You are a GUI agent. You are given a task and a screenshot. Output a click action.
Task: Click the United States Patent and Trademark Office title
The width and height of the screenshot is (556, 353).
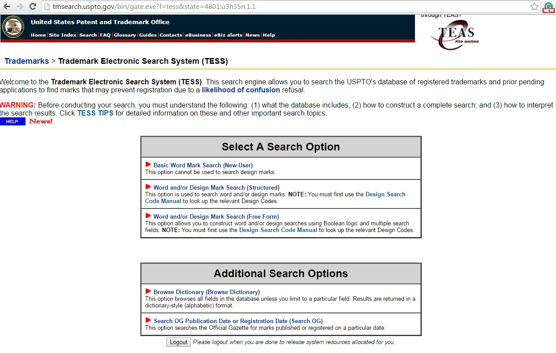point(100,22)
